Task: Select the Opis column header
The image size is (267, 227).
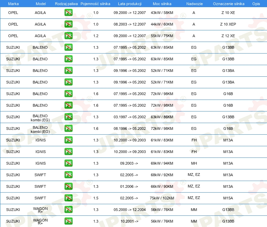Action: click(x=256, y=4)
